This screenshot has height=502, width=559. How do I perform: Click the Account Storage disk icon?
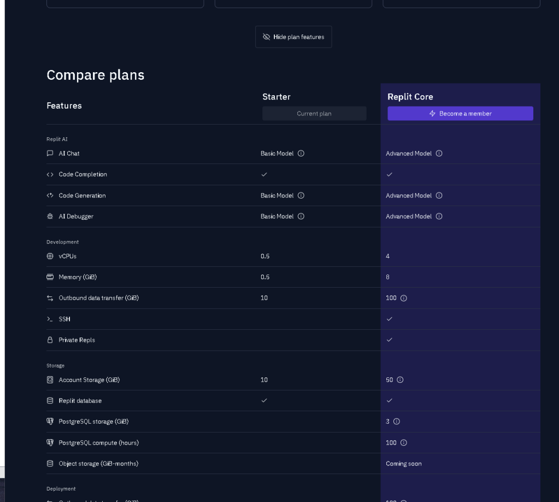(x=50, y=380)
